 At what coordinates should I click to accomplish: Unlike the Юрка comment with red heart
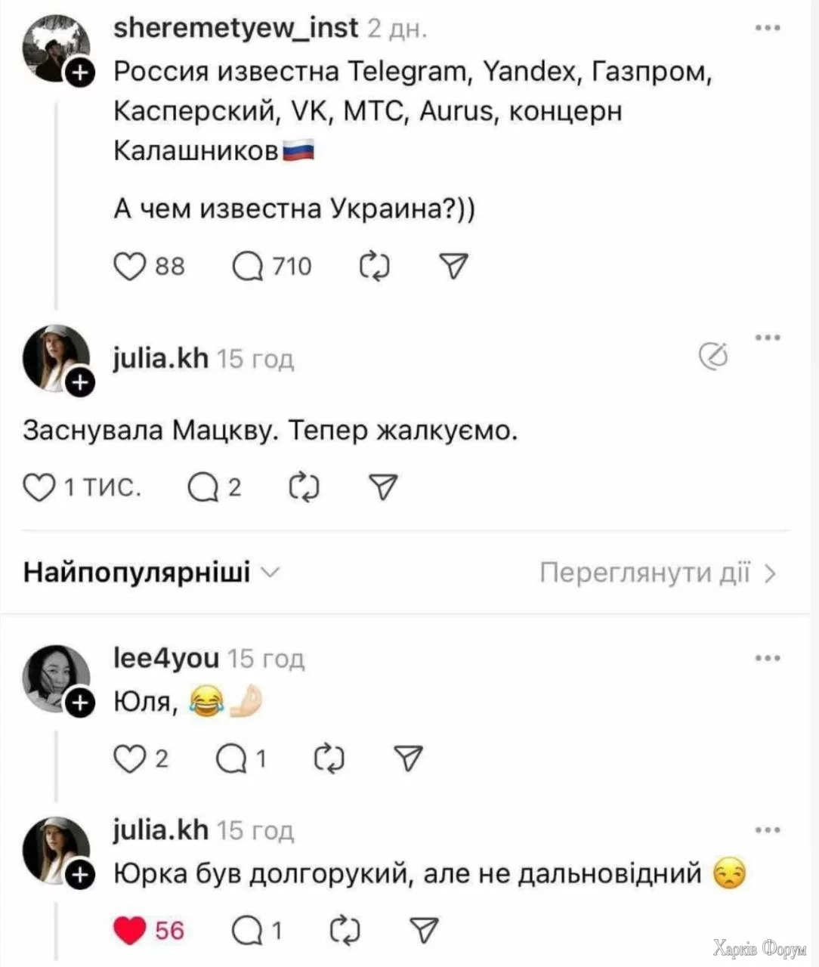point(129,931)
